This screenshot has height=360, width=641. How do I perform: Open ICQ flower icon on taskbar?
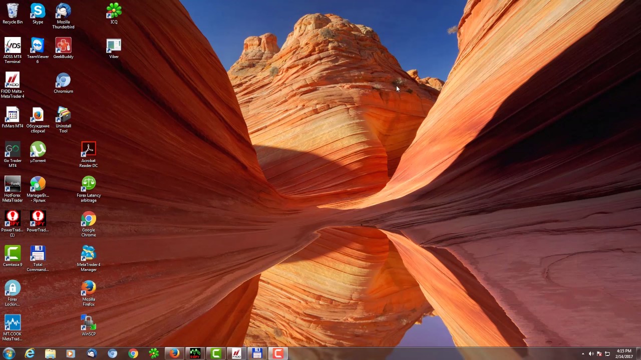154,353
